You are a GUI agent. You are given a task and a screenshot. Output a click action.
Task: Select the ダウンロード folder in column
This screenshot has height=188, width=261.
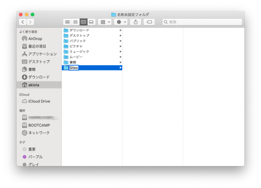click(79, 30)
